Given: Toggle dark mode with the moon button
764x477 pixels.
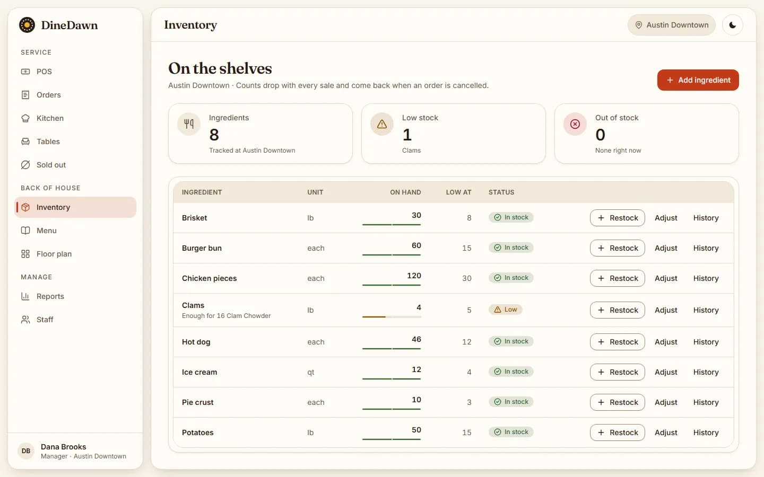Looking at the screenshot, I should [733, 25].
